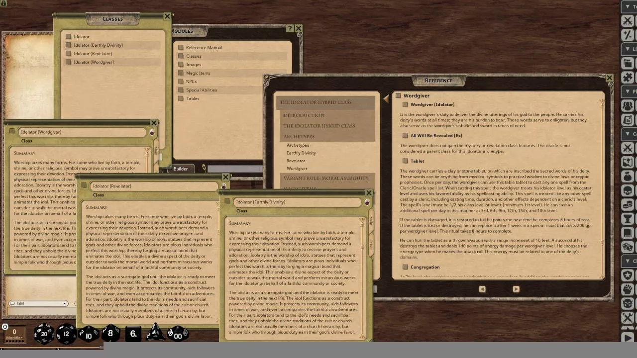Go to next page in Reference window

pos(516,289)
